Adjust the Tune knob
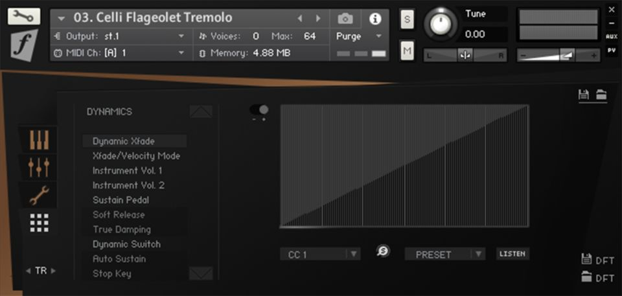Screen dimensions: 622x296 (440, 25)
